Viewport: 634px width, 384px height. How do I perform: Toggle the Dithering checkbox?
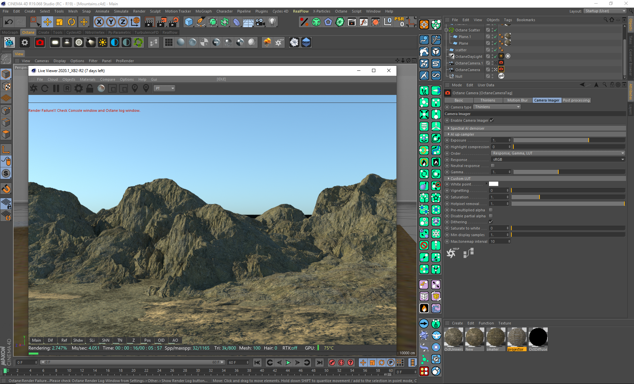(x=491, y=222)
